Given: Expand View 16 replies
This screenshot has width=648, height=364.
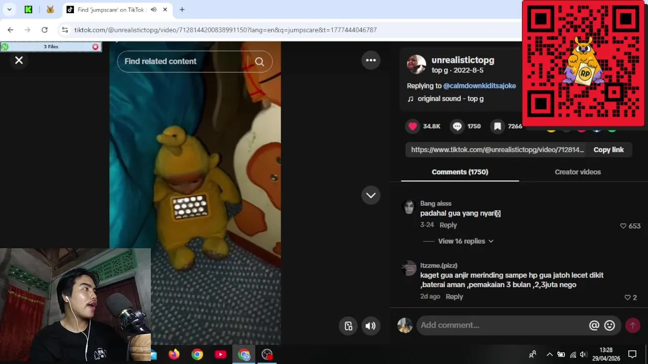Looking at the screenshot, I should [x=466, y=241].
